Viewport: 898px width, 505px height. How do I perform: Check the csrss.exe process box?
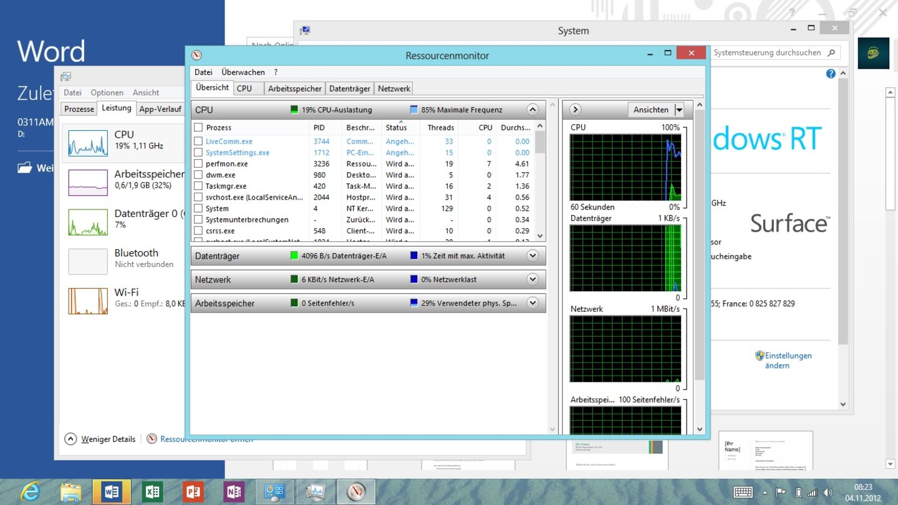198,231
